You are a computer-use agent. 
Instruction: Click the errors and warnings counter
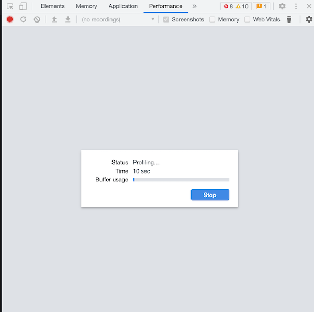coord(236,6)
